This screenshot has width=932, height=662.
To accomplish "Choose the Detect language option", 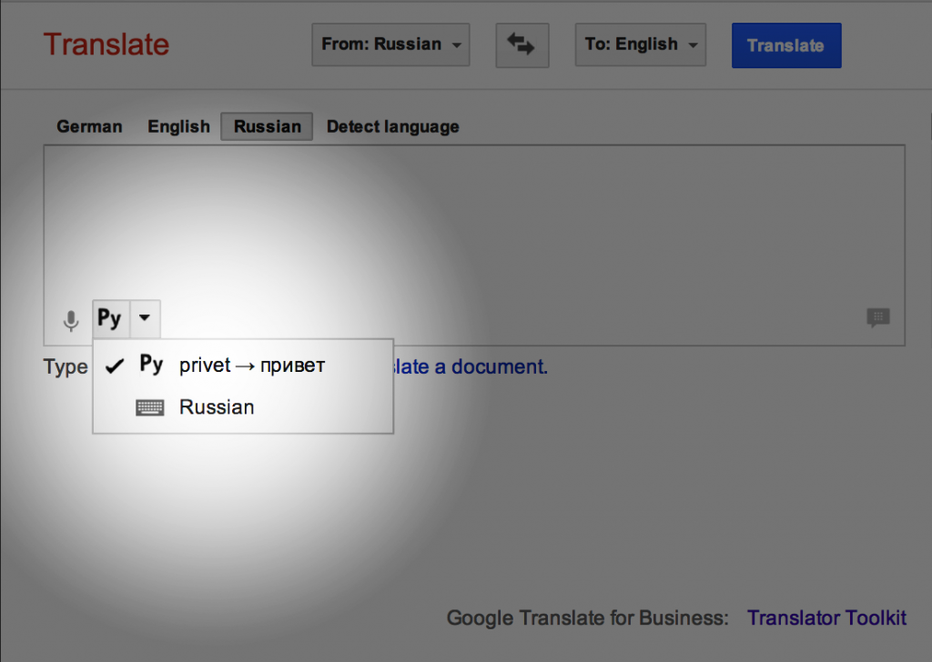I will [x=392, y=127].
